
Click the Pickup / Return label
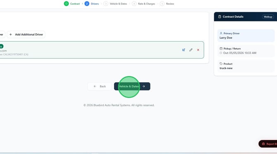232,49
